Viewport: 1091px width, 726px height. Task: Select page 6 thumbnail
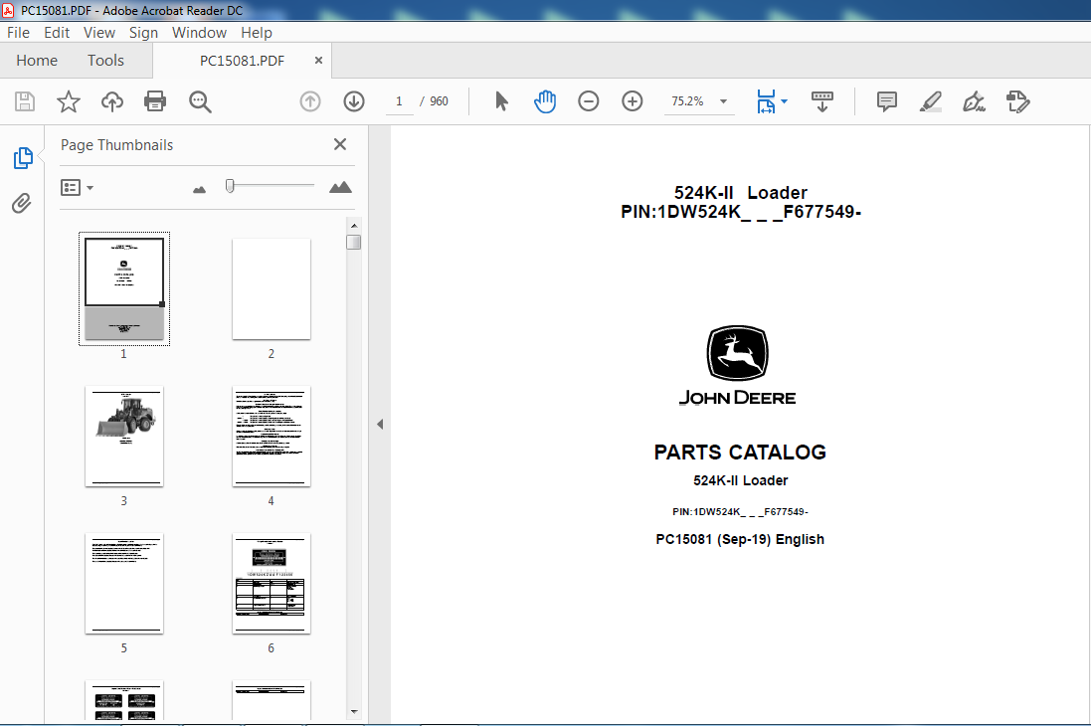[x=272, y=584]
